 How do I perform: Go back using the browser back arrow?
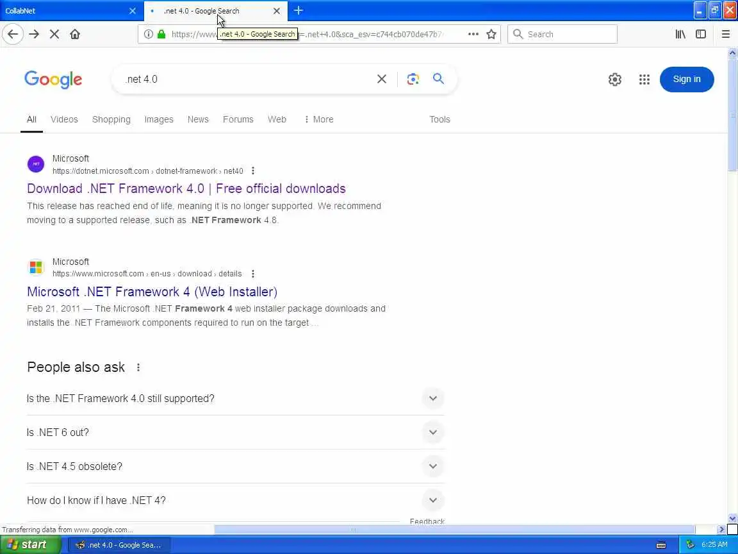13,34
